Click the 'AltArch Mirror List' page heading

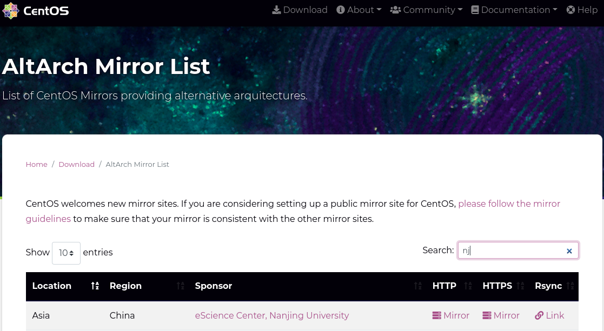tap(106, 66)
